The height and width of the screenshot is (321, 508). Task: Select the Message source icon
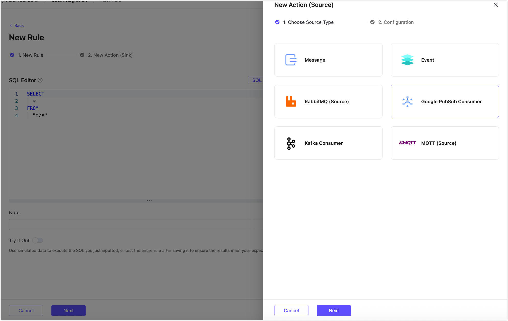pyautogui.click(x=291, y=60)
